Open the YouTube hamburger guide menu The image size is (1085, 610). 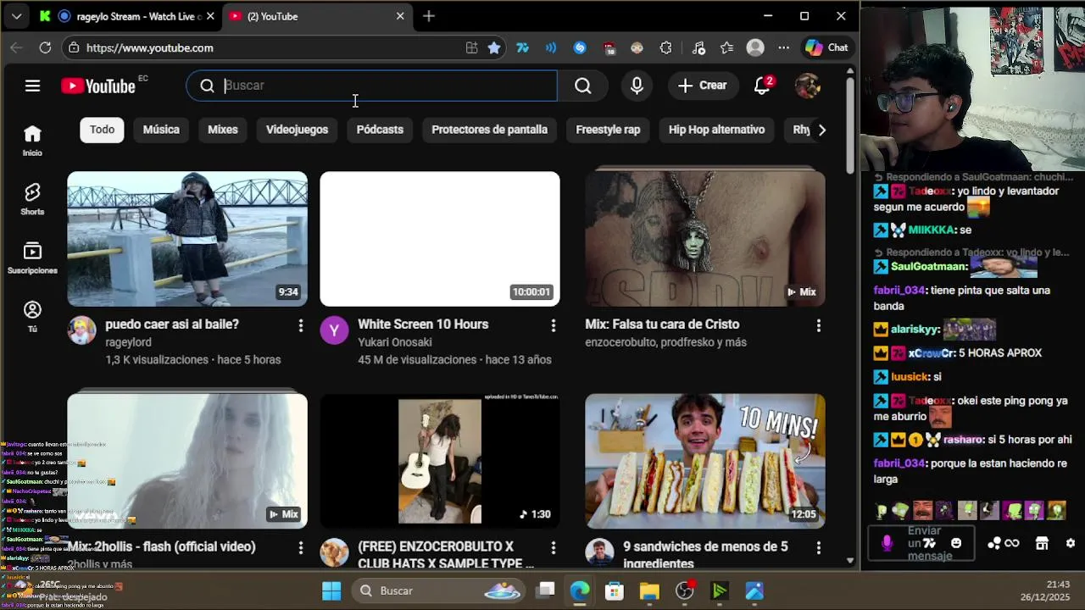pyautogui.click(x=32, y=86)
